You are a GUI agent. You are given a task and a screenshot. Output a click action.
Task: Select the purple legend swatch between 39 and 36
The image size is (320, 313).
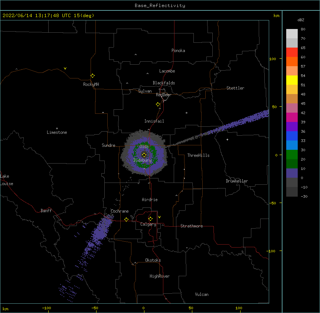coord(292,127)
